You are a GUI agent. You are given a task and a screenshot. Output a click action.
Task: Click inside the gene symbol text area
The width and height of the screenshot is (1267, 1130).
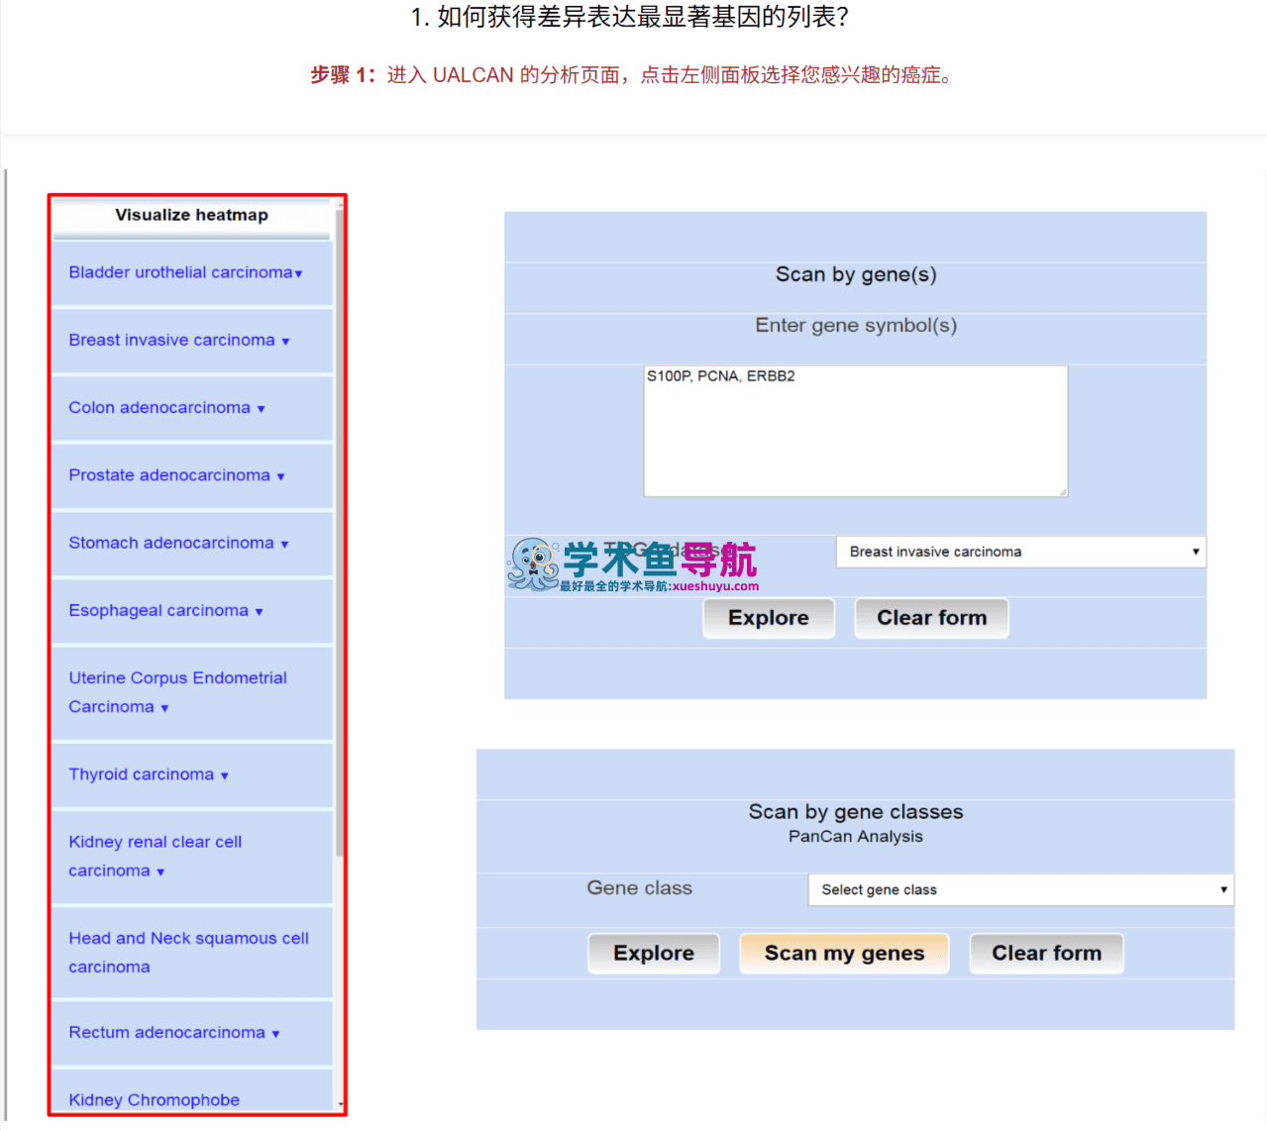(x=856, y=431)
